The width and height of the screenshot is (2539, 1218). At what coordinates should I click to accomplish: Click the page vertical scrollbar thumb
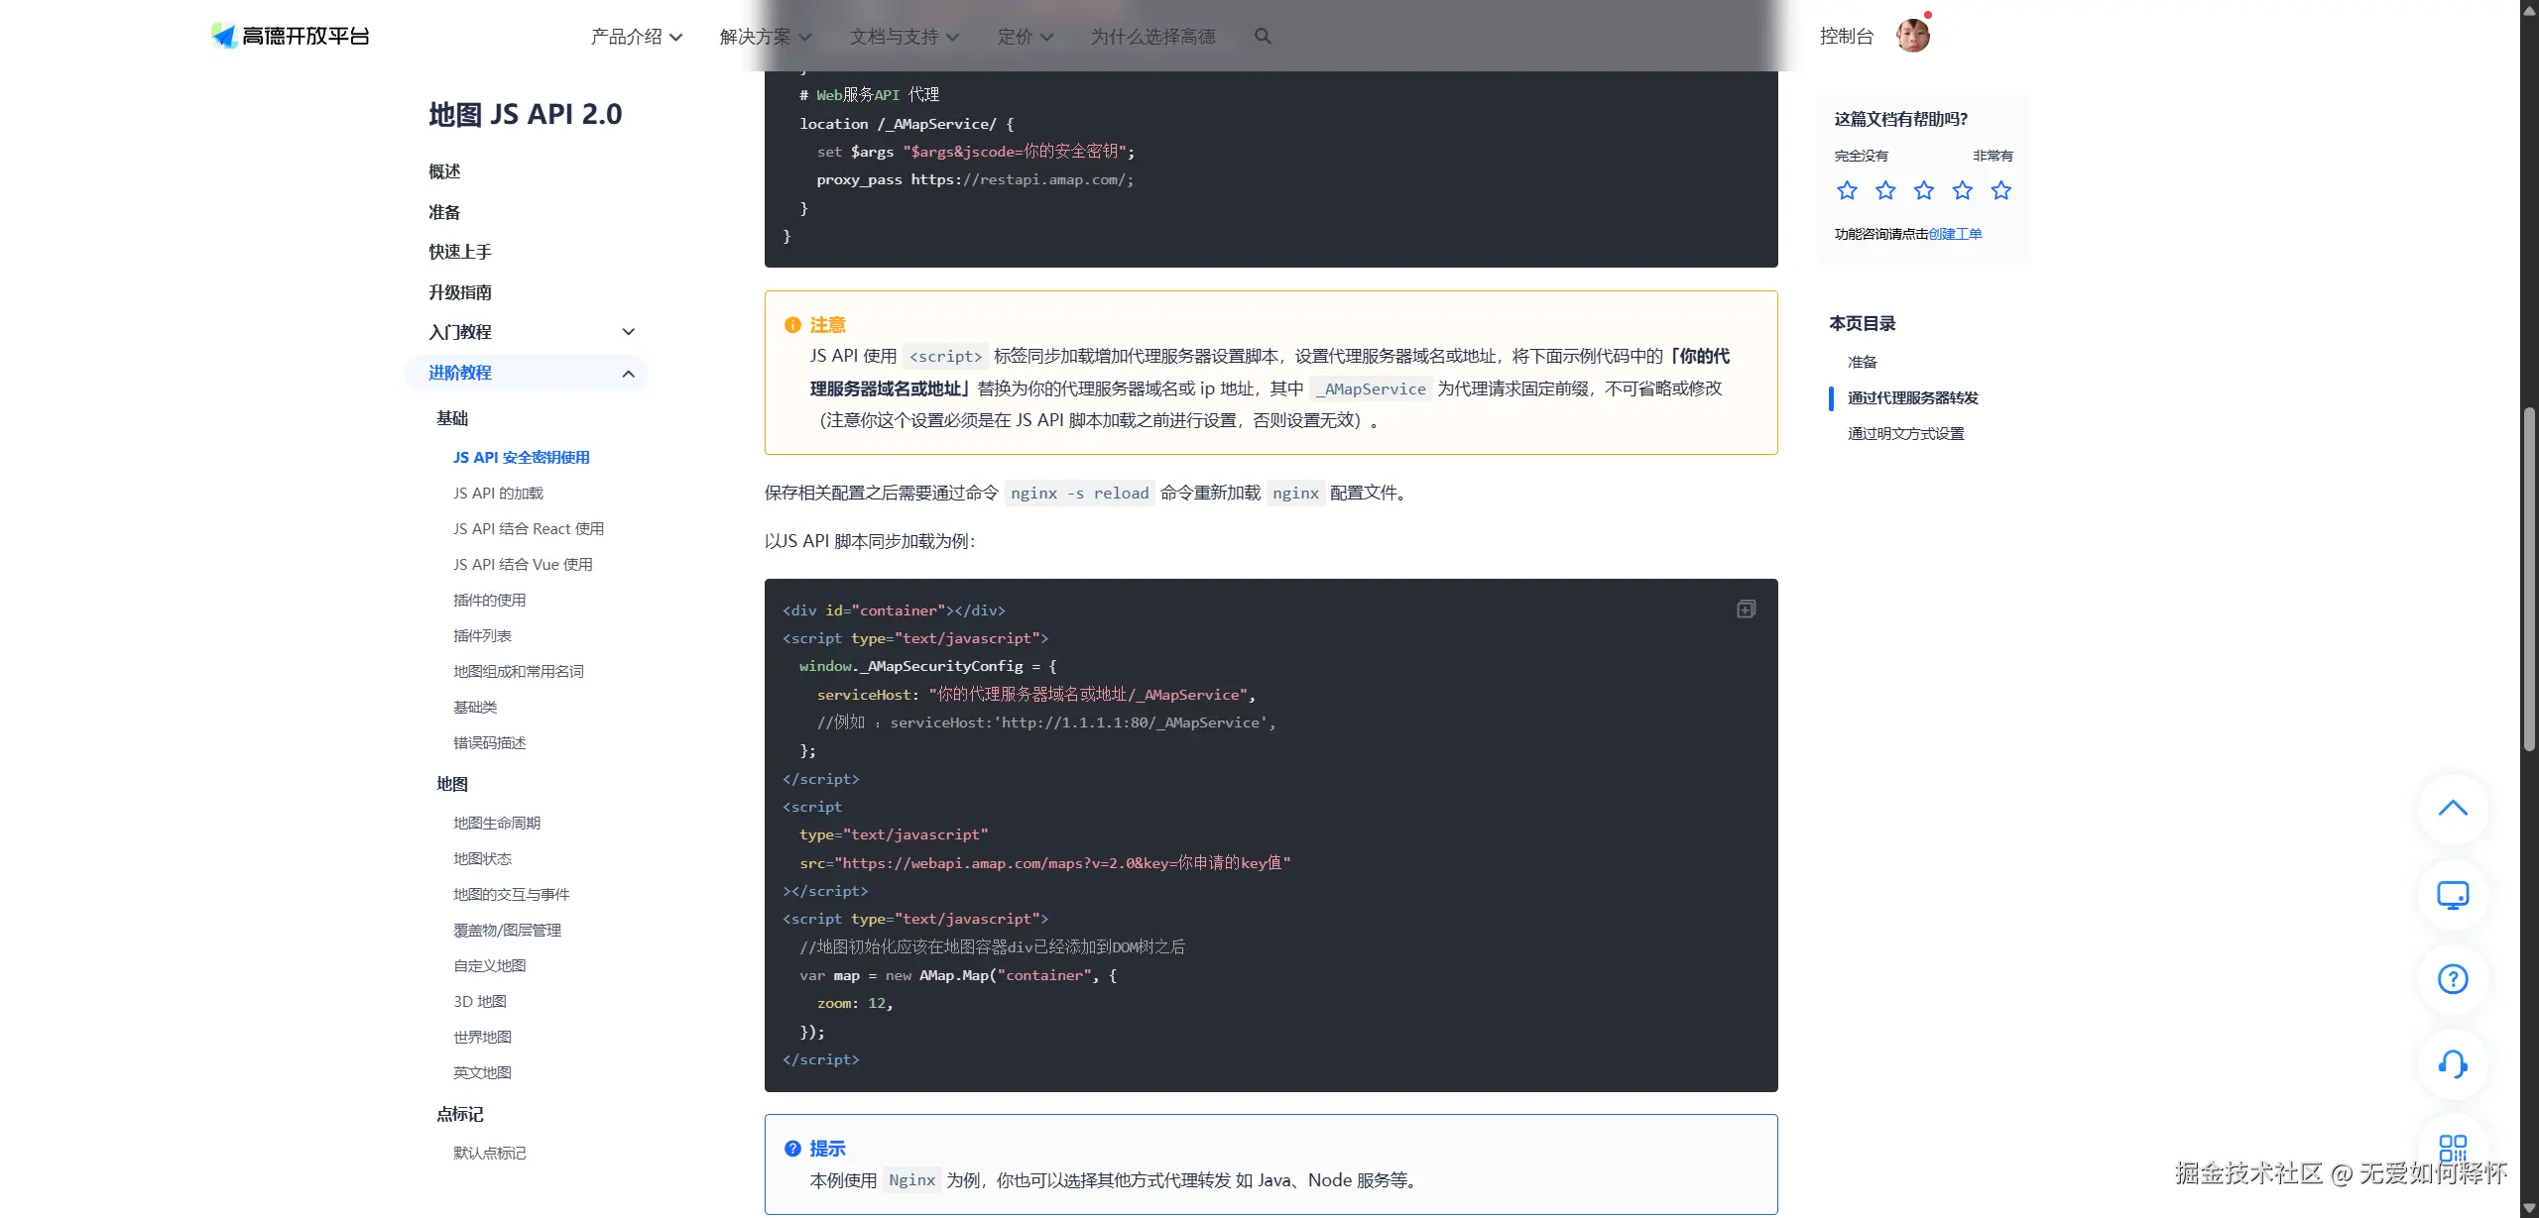(2528, 579)
